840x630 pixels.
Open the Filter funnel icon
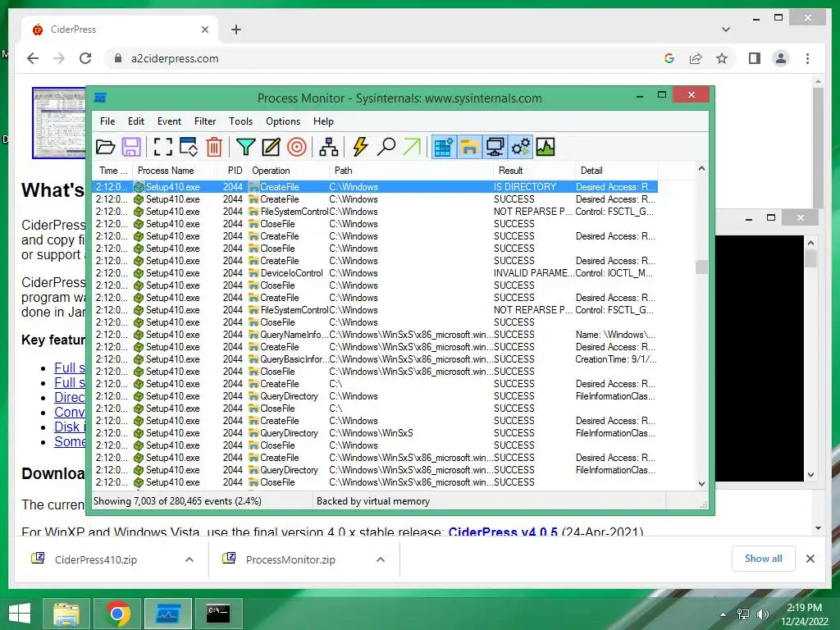245,147
